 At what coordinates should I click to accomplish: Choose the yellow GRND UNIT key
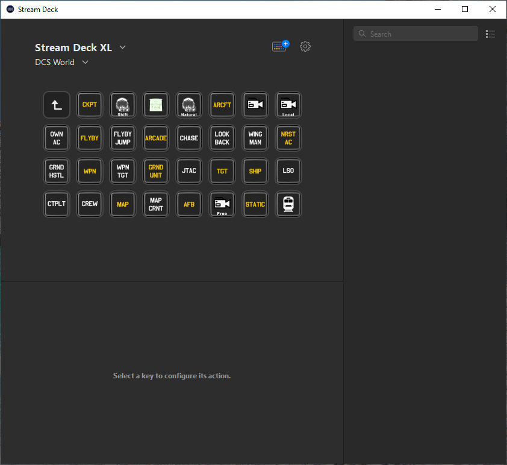tap(156, 171)
